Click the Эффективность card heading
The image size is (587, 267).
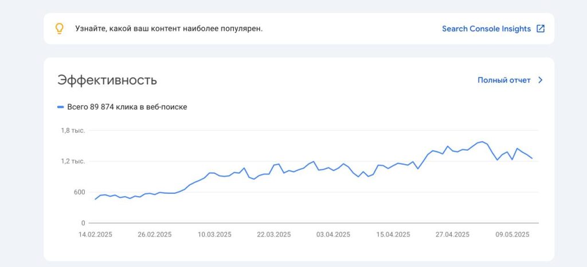click(107, 80)
